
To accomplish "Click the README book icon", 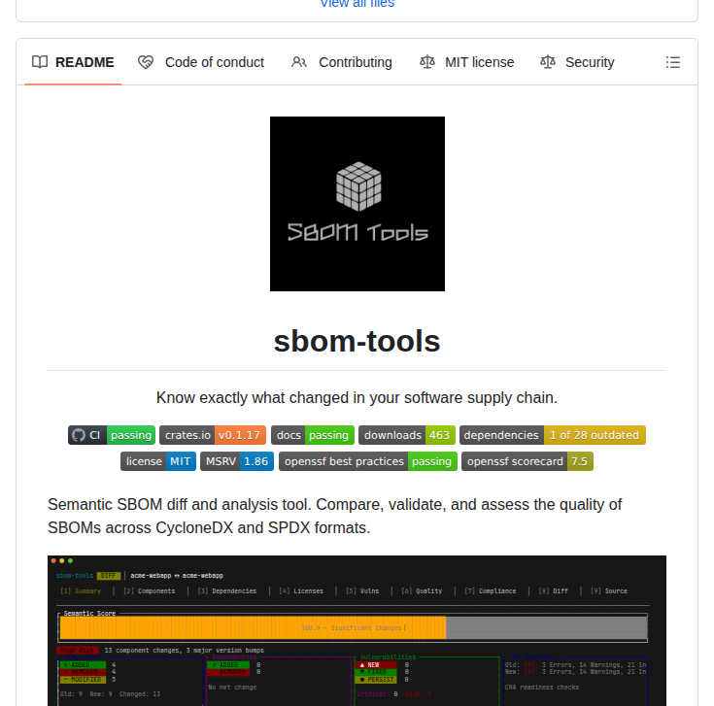I will click(40, 62).
